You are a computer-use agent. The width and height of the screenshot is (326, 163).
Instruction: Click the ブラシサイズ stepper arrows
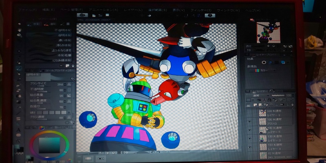click(x=65, y=84)
